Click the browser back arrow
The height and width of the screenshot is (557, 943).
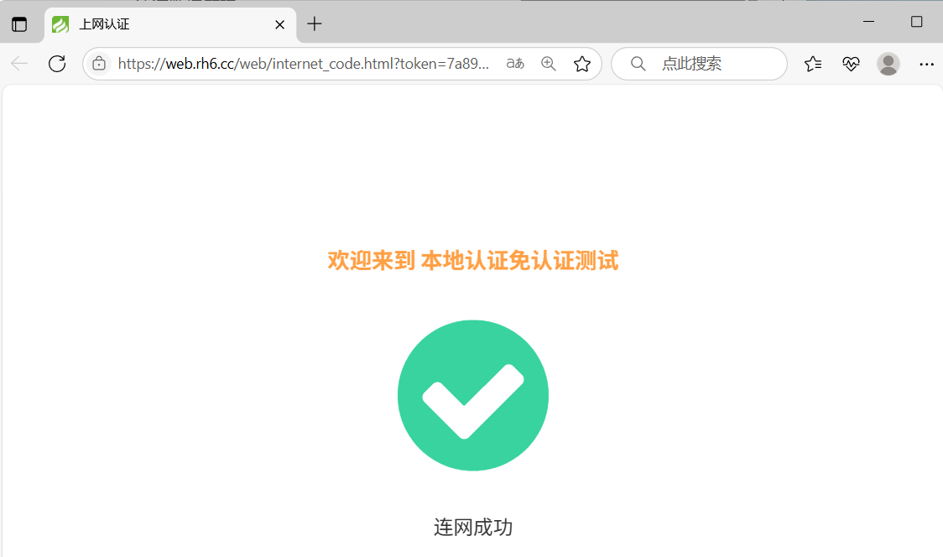pos(19,63)
